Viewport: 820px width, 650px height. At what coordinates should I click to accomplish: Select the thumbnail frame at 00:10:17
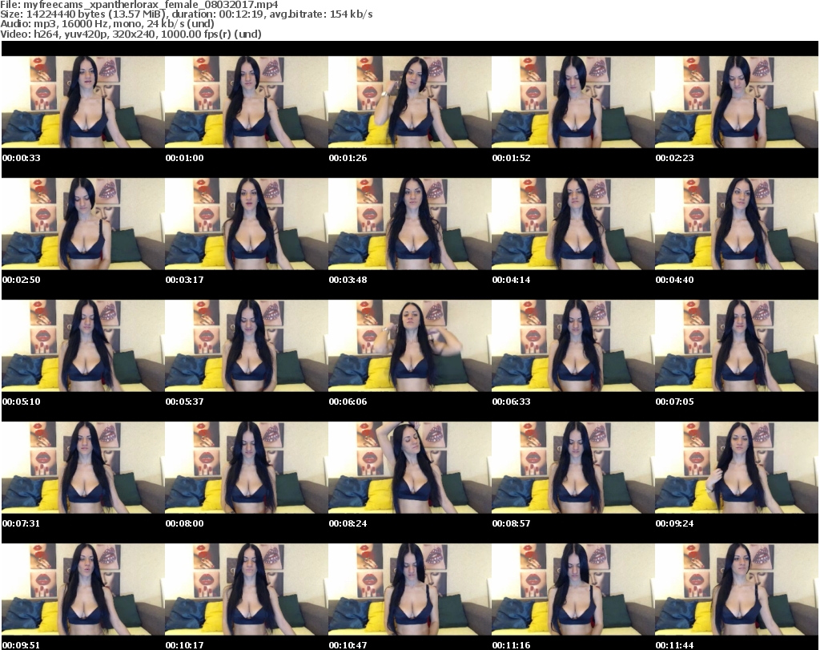(247, 590)
